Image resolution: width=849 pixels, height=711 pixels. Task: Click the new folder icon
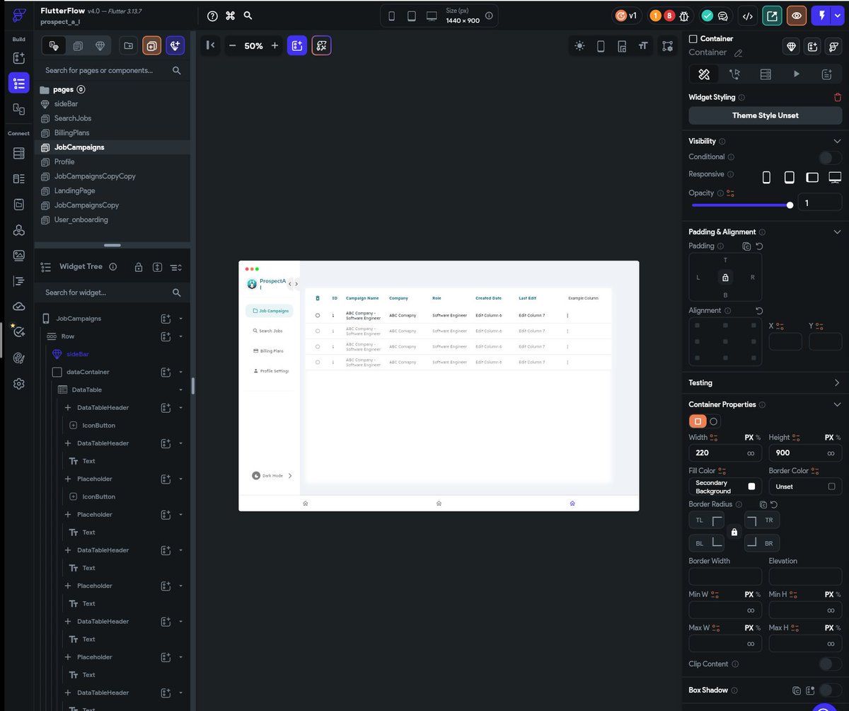(128, 45)
